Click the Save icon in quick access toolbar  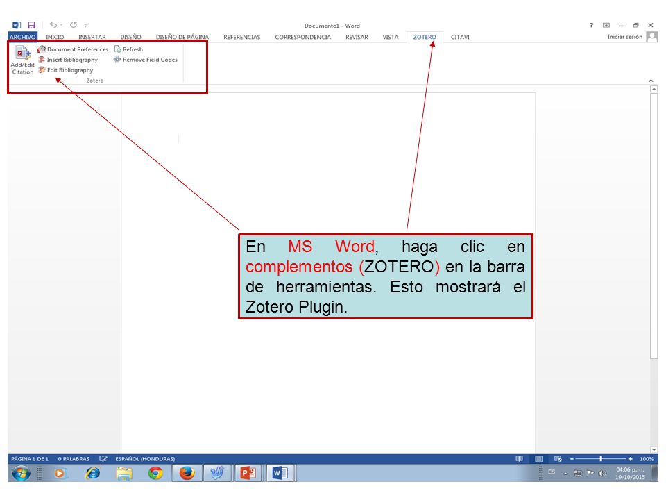(31, 25)
